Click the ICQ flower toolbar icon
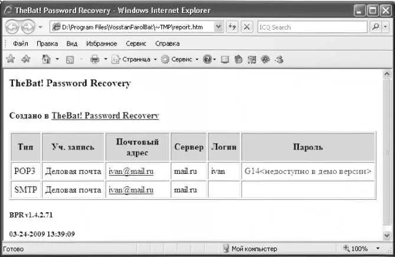The image size is (395, 257). (265, 60)
